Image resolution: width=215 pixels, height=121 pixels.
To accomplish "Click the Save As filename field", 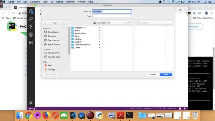I will pos(112,11).
